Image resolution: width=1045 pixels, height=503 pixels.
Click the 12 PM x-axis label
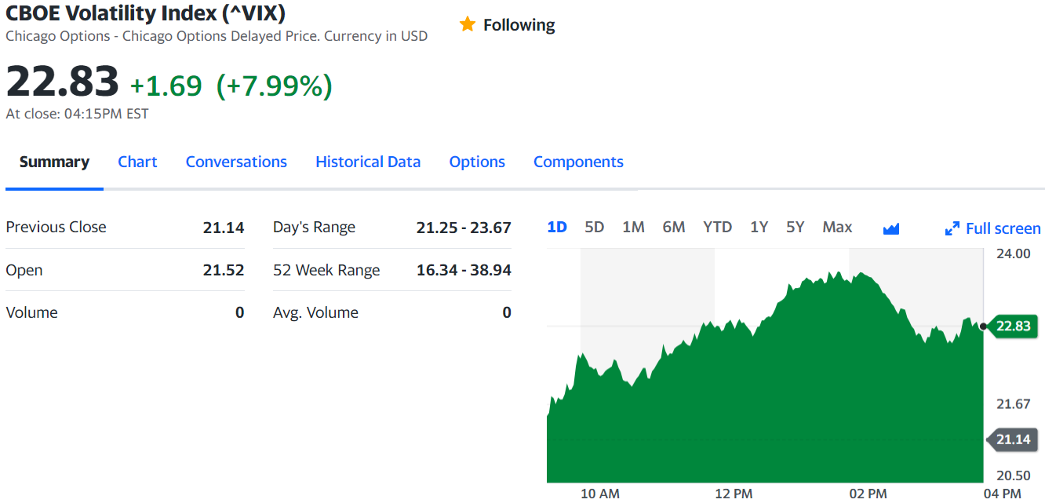coord(734,494)
